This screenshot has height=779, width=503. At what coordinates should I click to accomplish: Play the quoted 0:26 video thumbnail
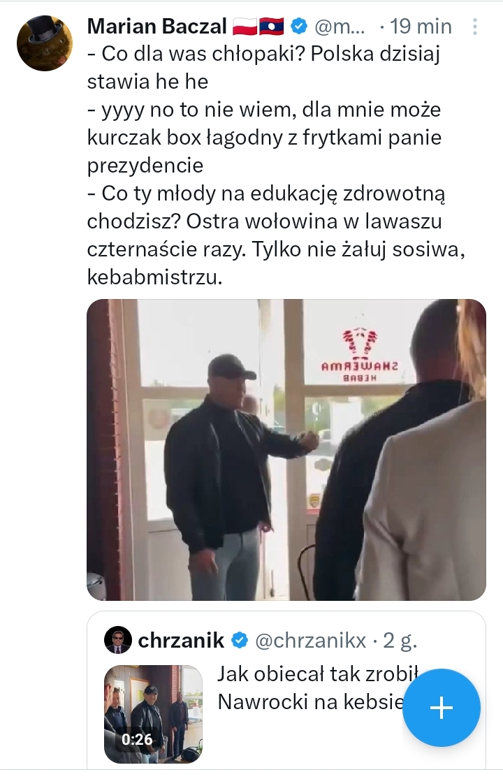[154, 714]
